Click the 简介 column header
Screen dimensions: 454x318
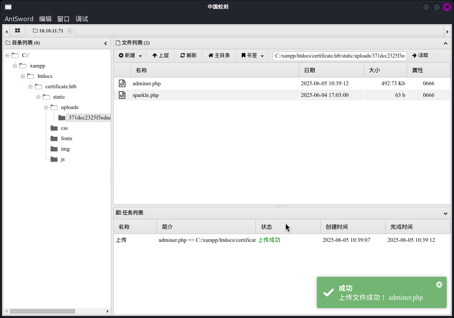pyautogui.click(x=206, y=227)
